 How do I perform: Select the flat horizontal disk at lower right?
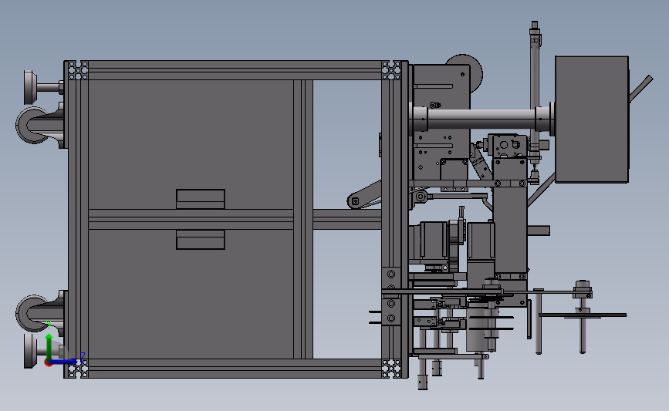point(583,315)
